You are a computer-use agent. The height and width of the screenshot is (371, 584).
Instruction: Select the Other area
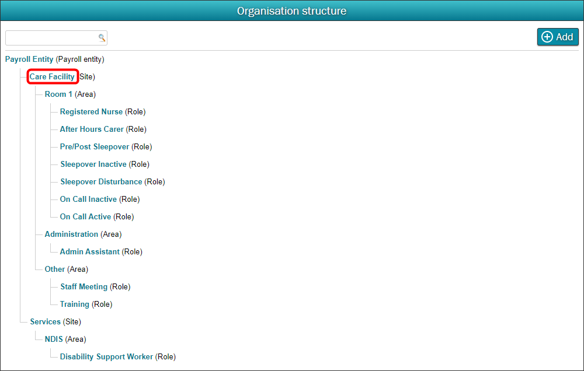coord(55,269)
